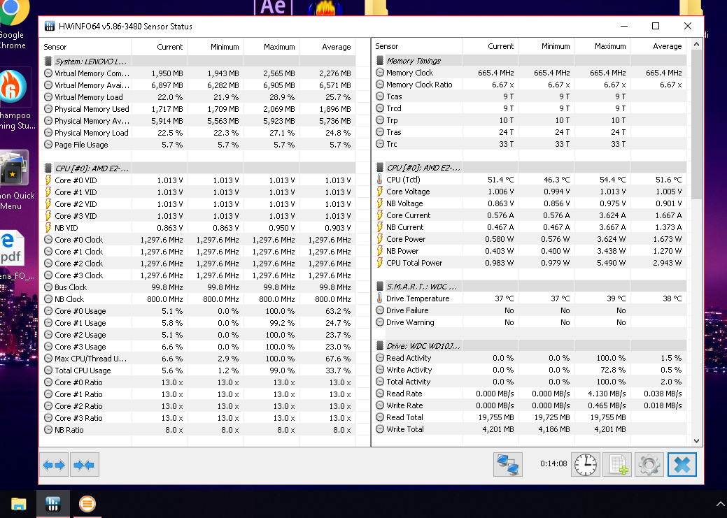The height and width of the screenshot is (518, 727).
Task: Click the left panel Minimum column header
Action: [x=216, y=47]
